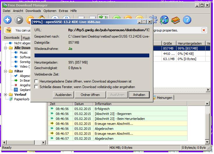Click the red square Angehalten filter icon
The image size is (214, 154).
(x=16, y=85)
